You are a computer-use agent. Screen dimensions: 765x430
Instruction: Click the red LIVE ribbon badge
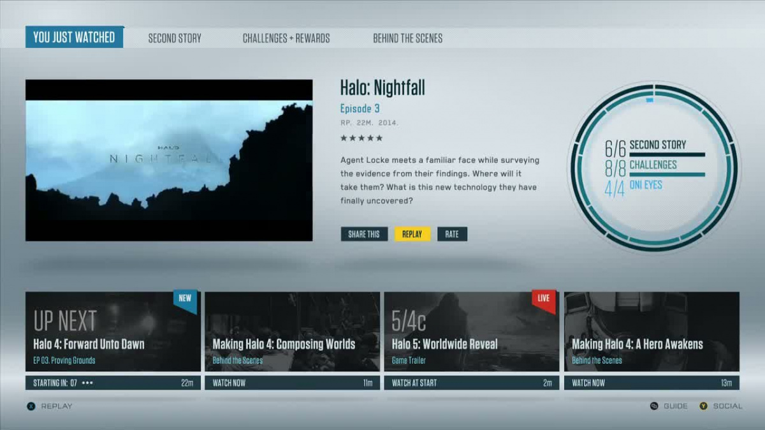[x=543, y=301]
